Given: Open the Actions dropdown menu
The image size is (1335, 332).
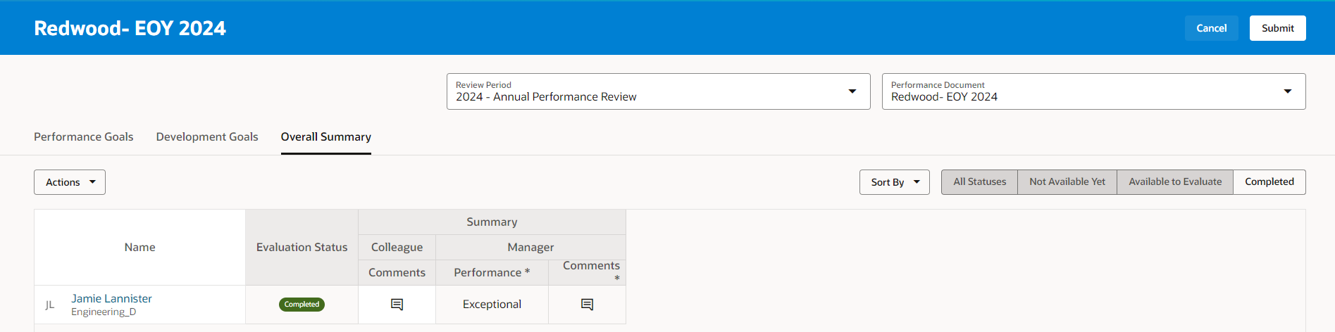Looking at the screenshot, I should click(70, 182).
